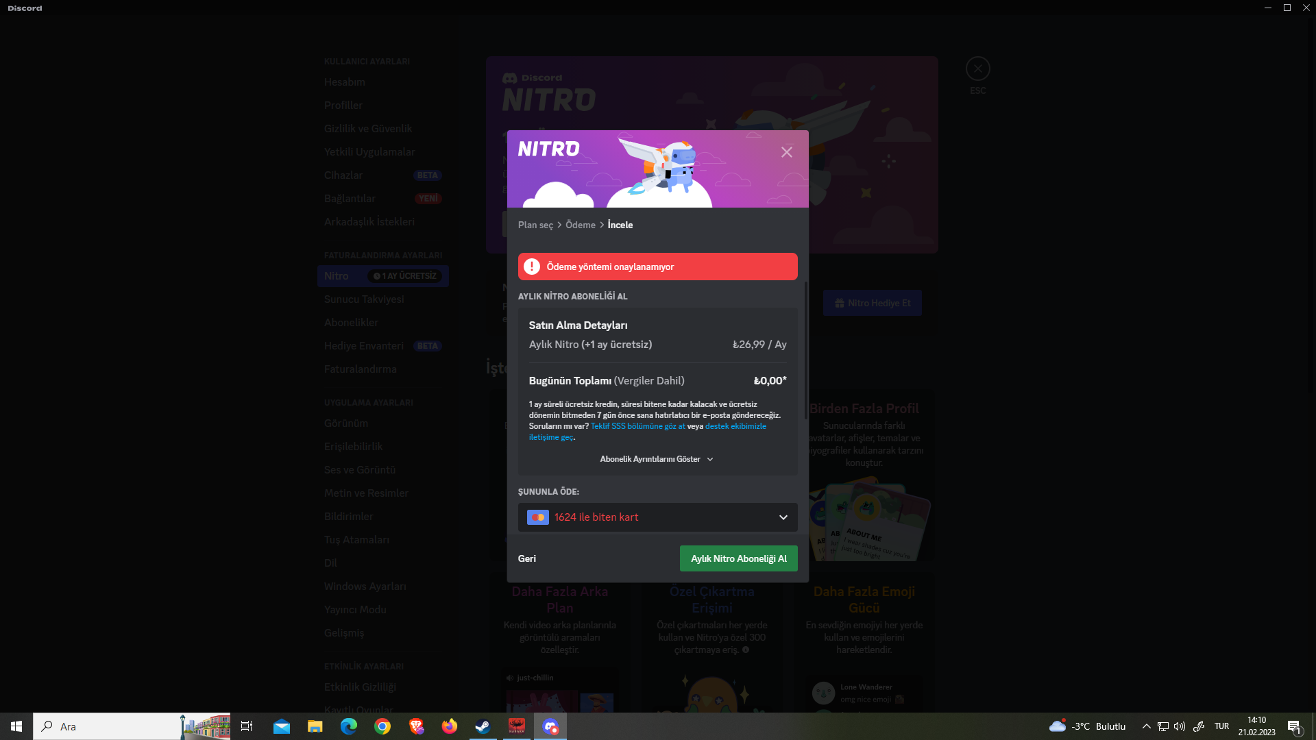Open Brave browser from taskbar

416,726
